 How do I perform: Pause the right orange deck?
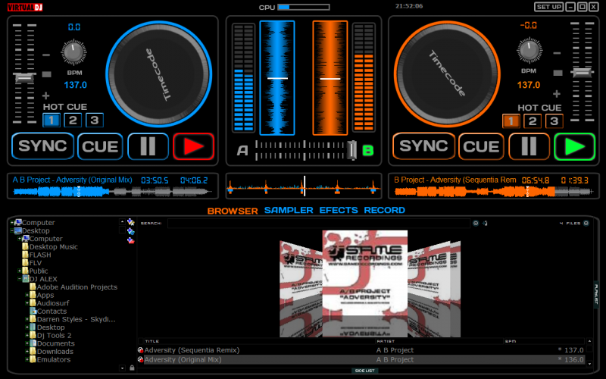[529, 146]
